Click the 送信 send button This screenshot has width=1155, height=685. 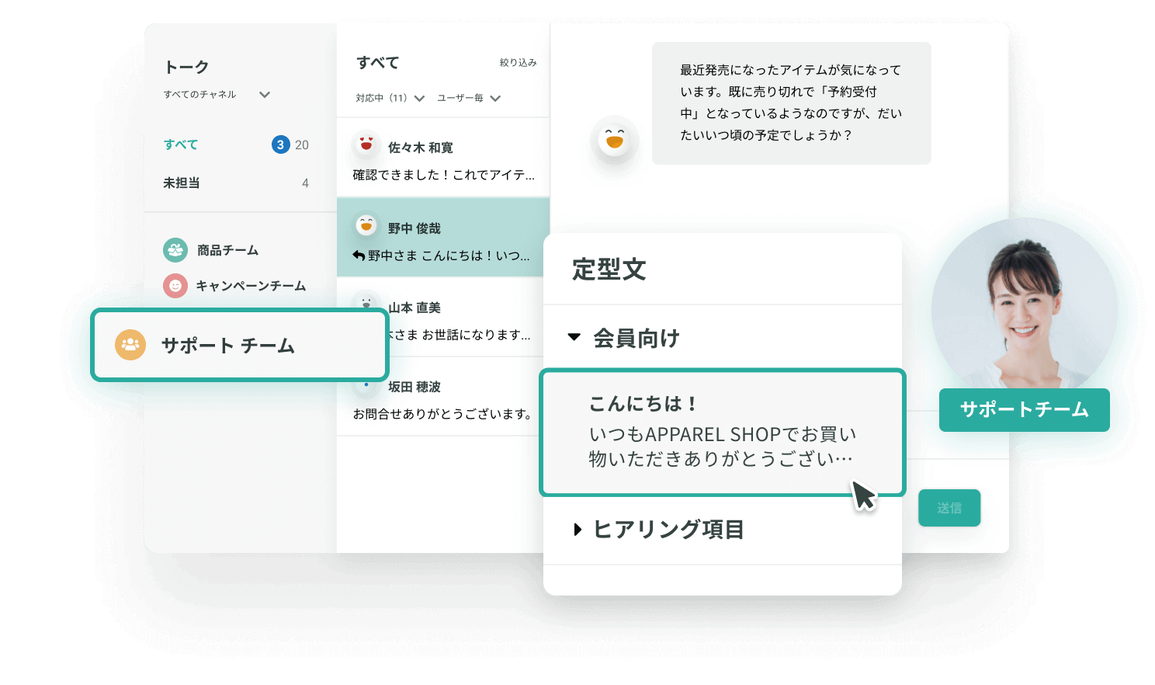click(x=949, y=507)
